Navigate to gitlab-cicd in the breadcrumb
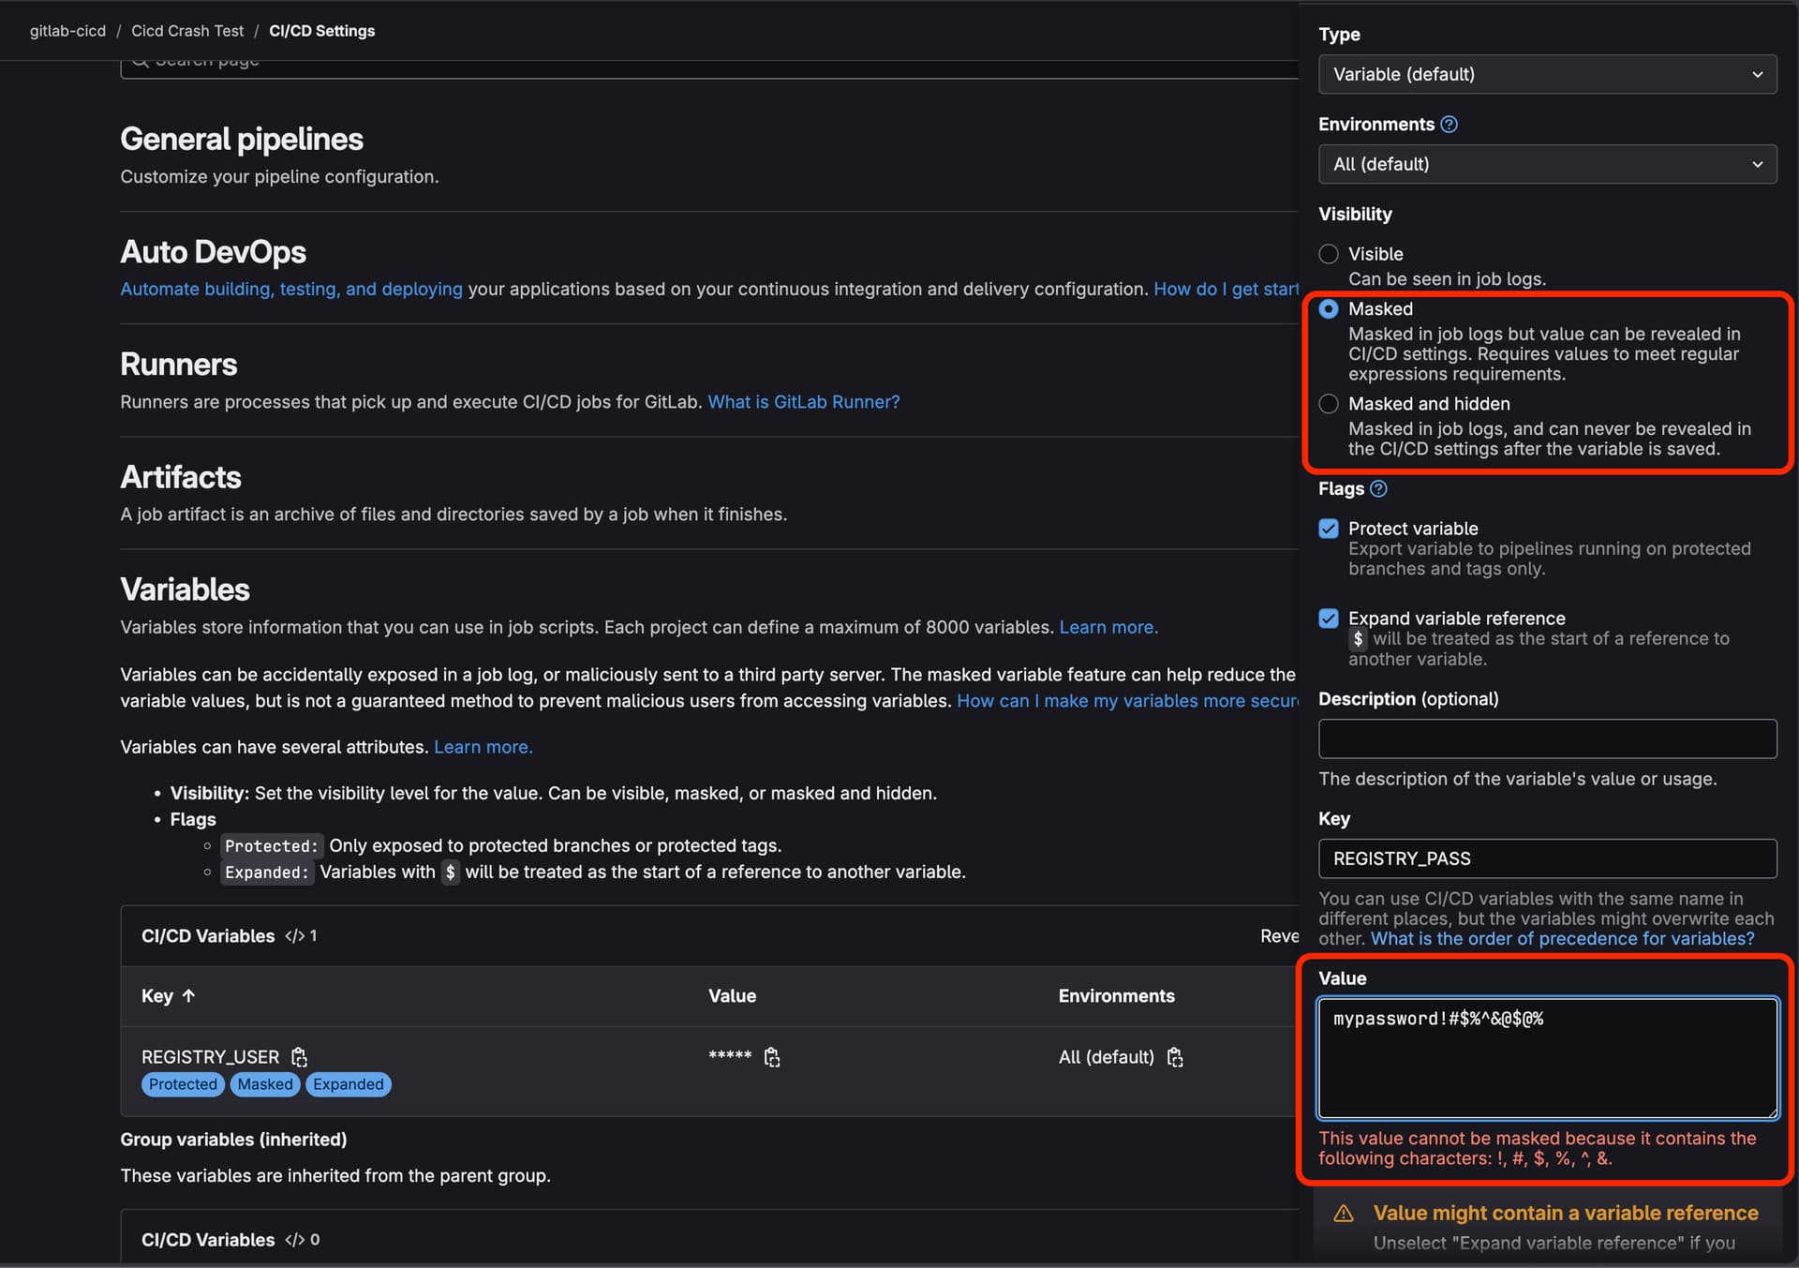 (x=67, y=30)
